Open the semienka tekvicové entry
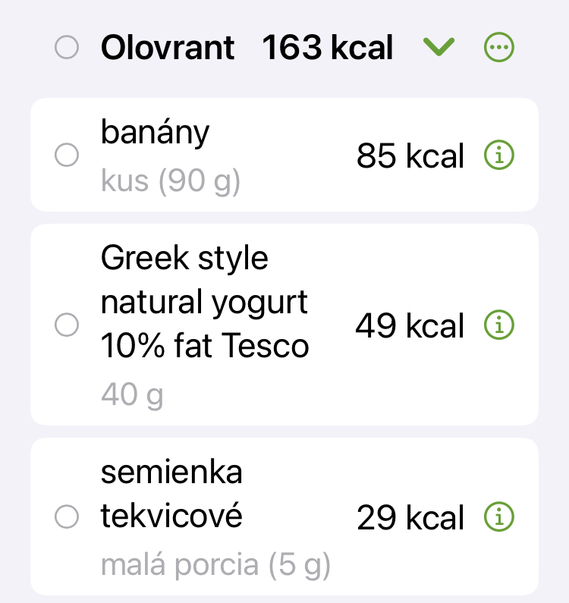Viewport: 569px width, 603px height. tap(171, 495)
